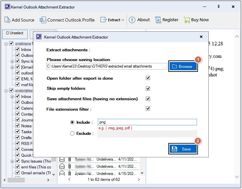
Task: Select the Include radio button
Action: [72, 122]
